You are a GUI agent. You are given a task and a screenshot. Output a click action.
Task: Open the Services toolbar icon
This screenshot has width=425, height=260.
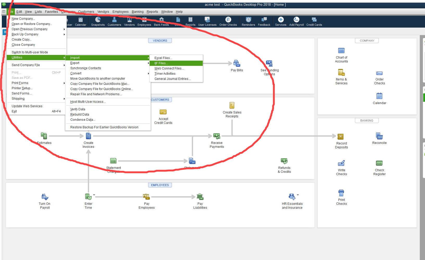point(281,22)
